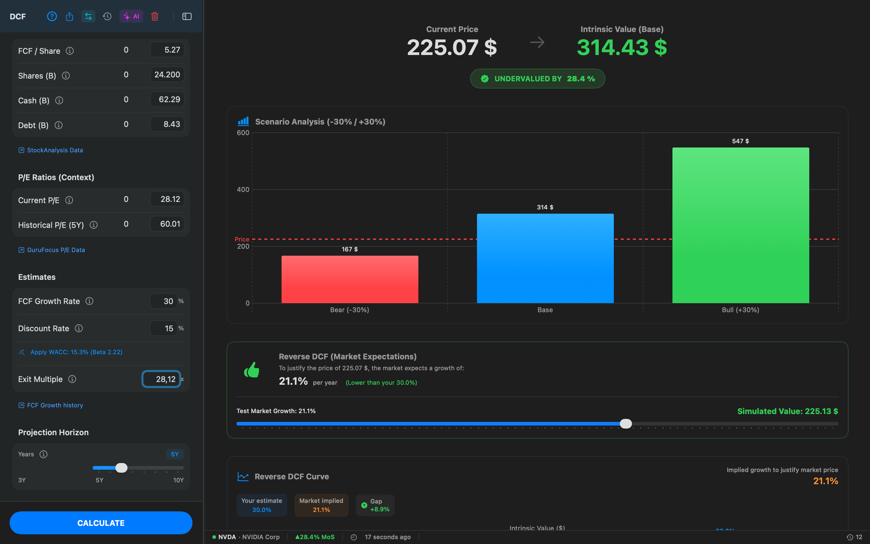Screen dimensions: 870x544
Task: Click the FCF Growth Rate field 30
Action: click(163, 301)
